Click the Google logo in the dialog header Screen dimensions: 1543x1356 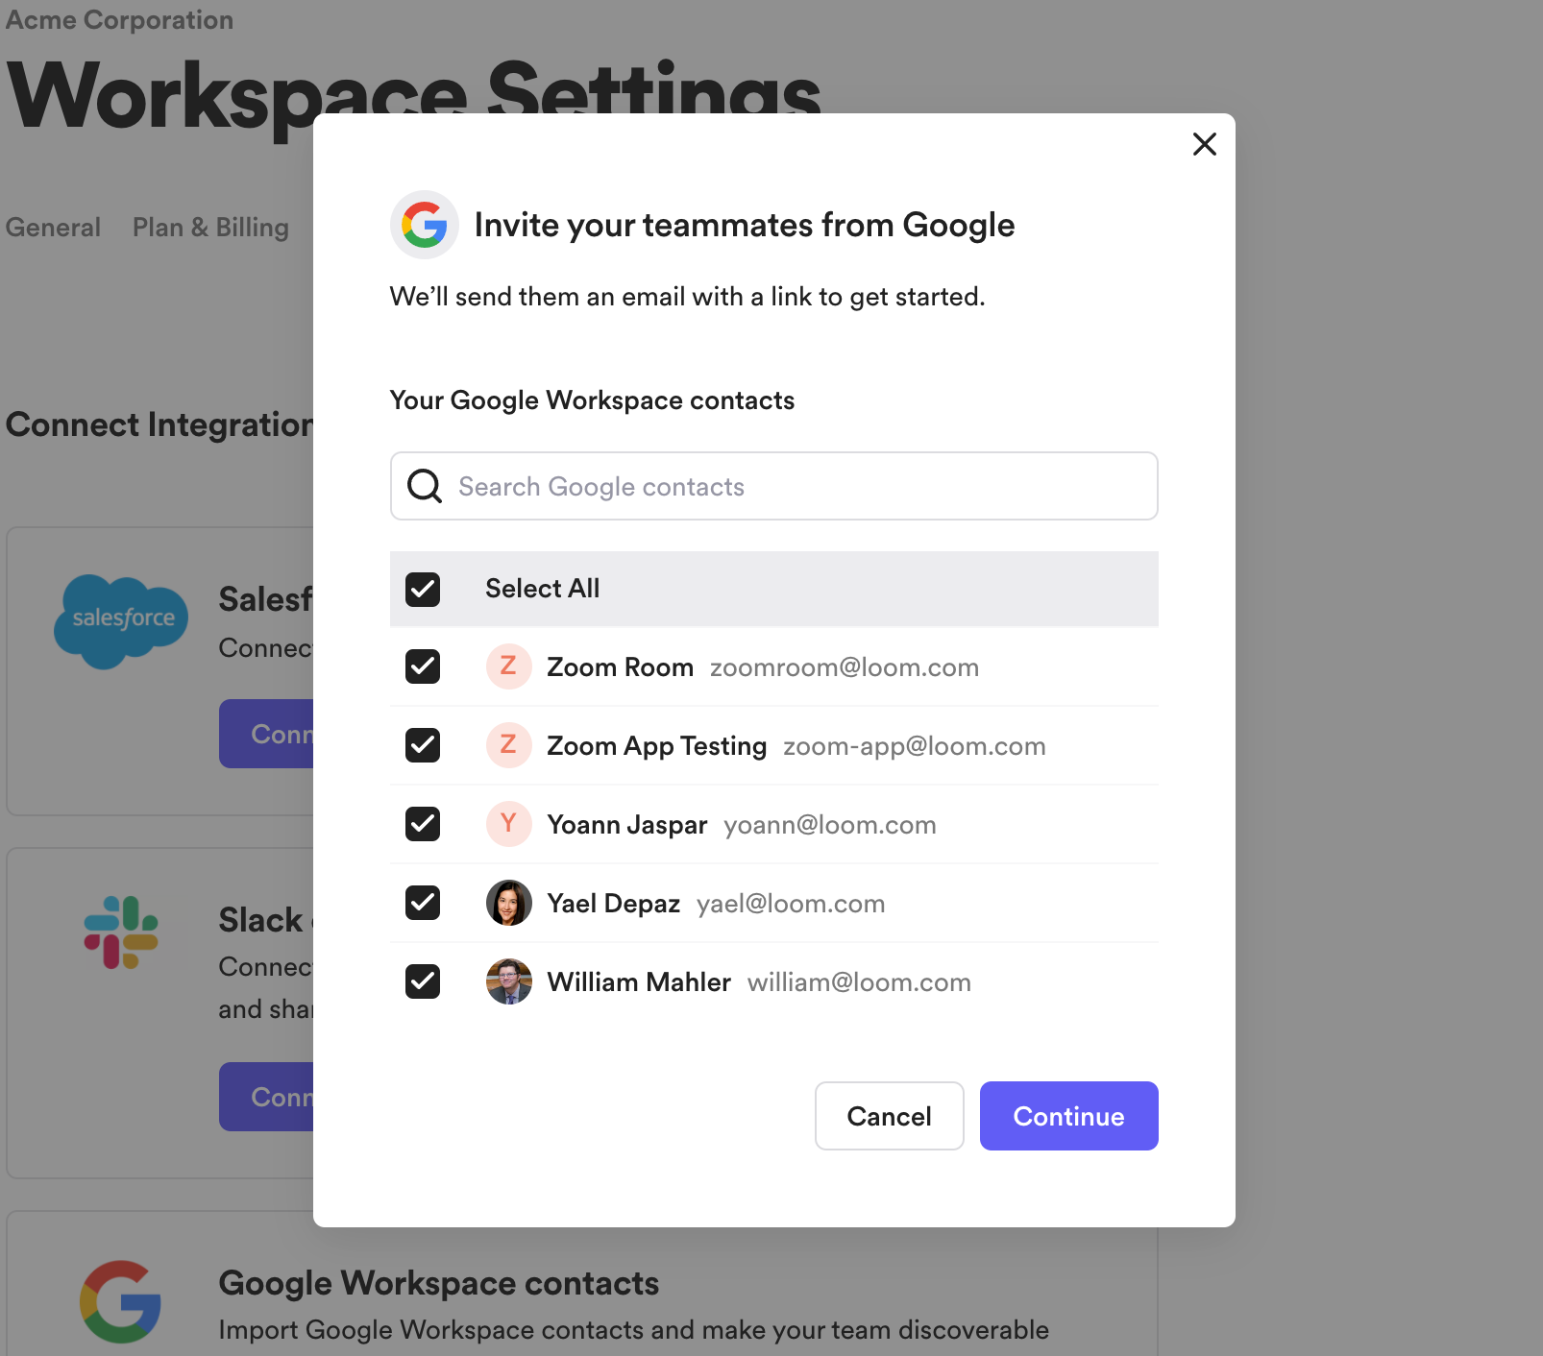424,225
